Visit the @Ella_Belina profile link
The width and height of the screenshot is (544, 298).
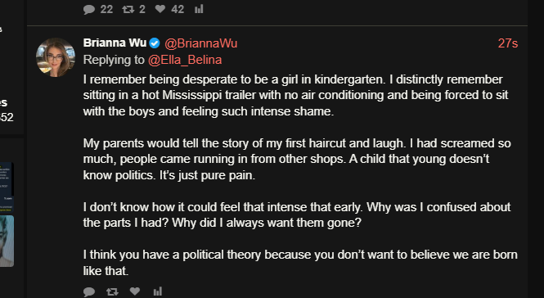click(x=185, y=60)
